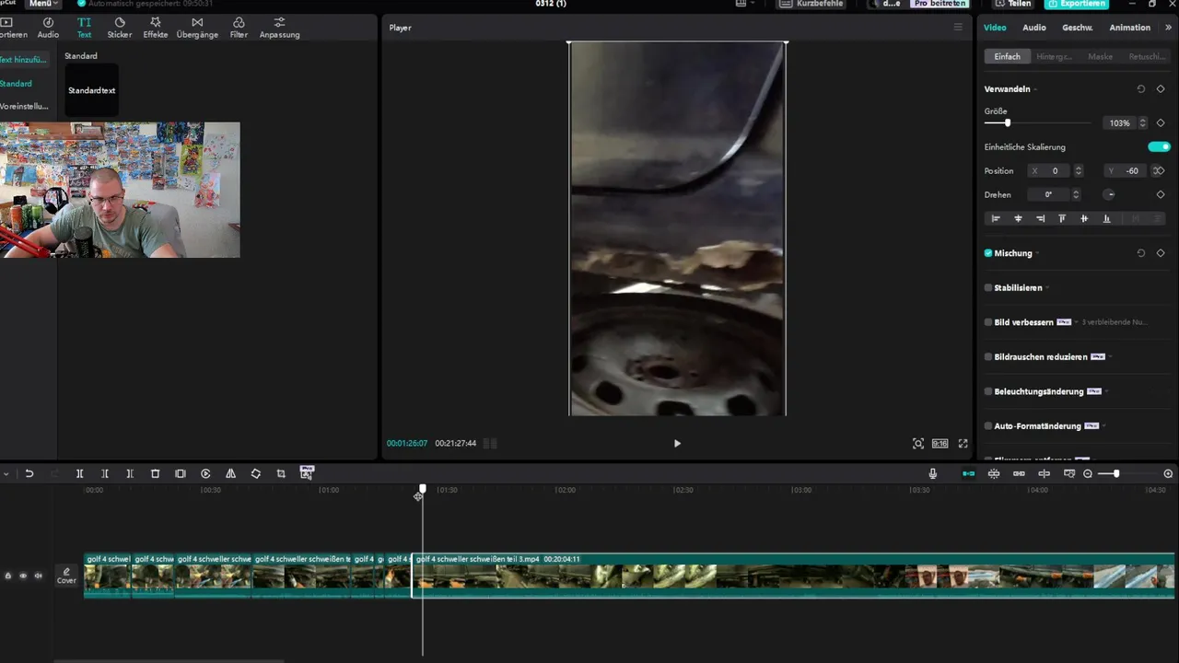Open the Audio tool at top
The height and width of the screenshot is (663, 1179).
(48, 27)
